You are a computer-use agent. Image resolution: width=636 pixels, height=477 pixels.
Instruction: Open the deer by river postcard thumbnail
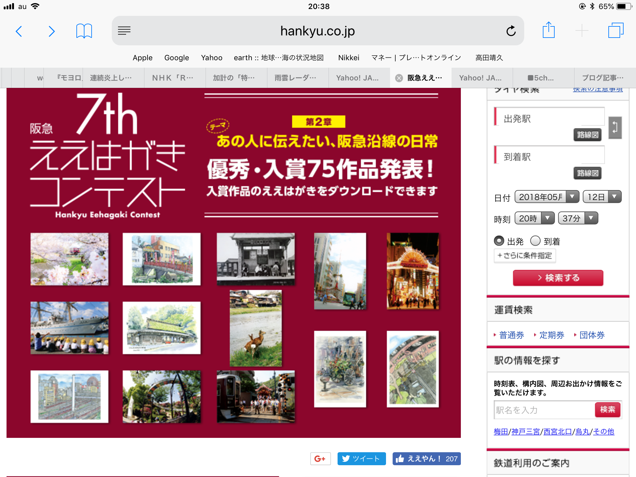coord(256,328)
